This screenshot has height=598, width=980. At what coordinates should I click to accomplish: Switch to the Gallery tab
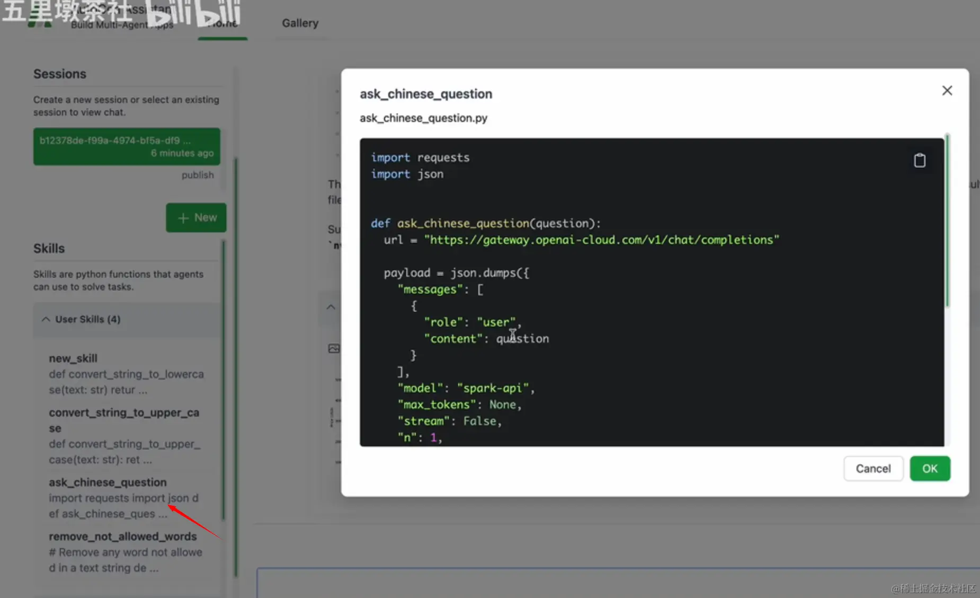coord(300,23)
